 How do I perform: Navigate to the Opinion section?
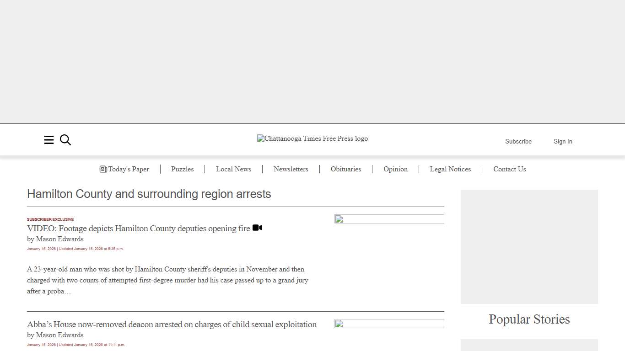click(395, 169)
